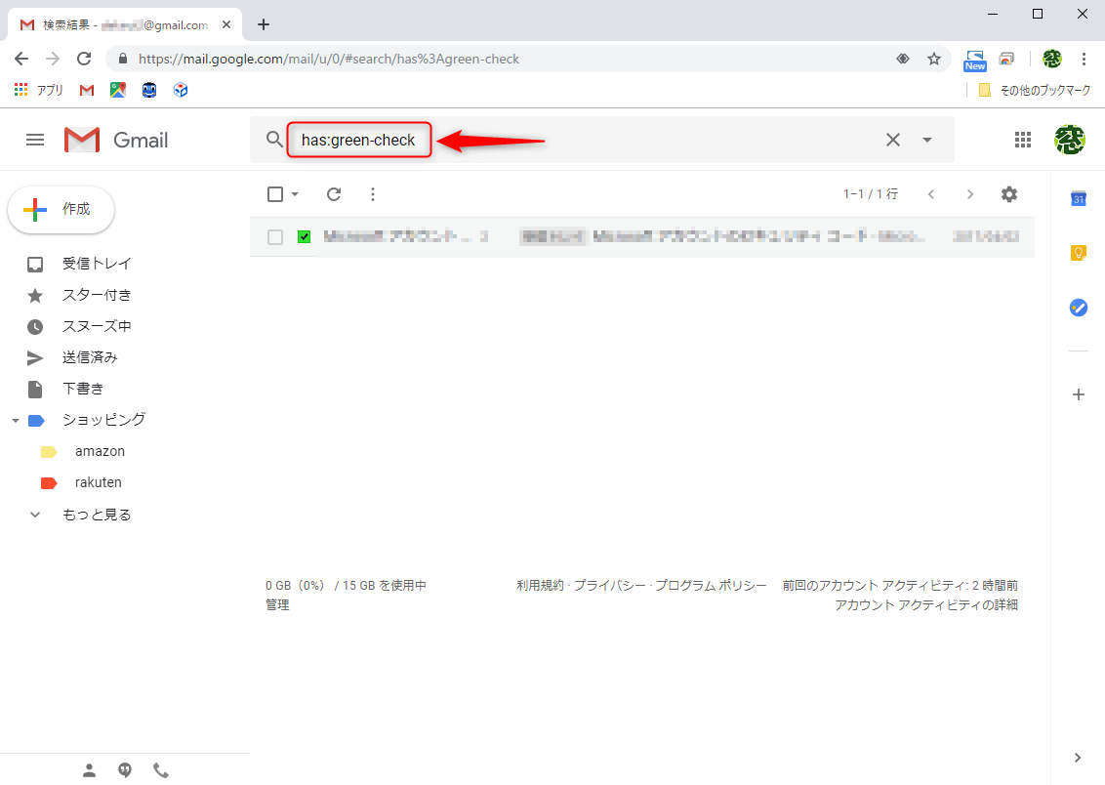Check the select-all messages checkbox

coord(274,194)
